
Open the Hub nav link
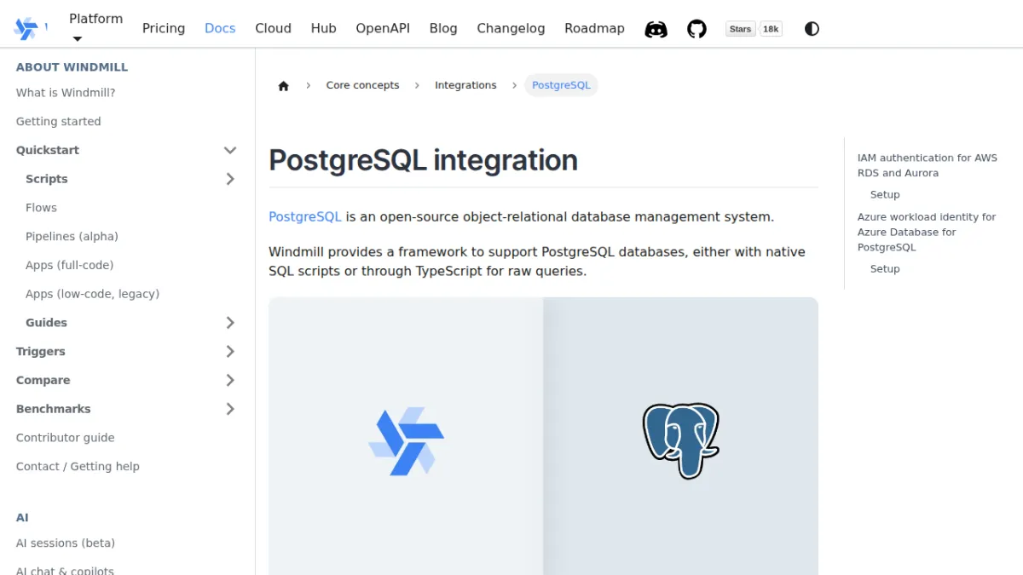pos(323,28)
